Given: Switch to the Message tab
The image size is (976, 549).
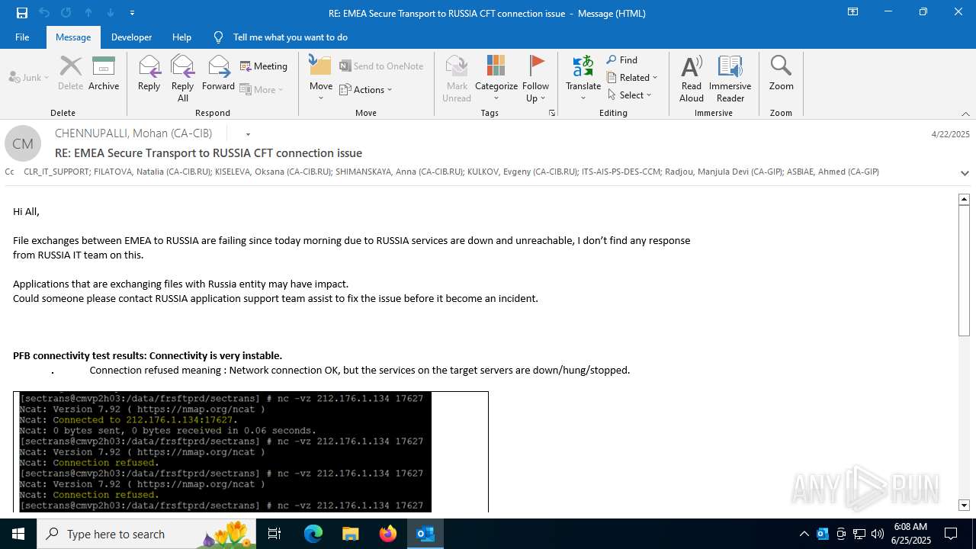Looking at the screenshot, I should (x=73, y=37).
